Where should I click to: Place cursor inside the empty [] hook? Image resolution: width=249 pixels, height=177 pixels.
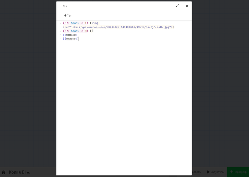[x=92, y=31]
